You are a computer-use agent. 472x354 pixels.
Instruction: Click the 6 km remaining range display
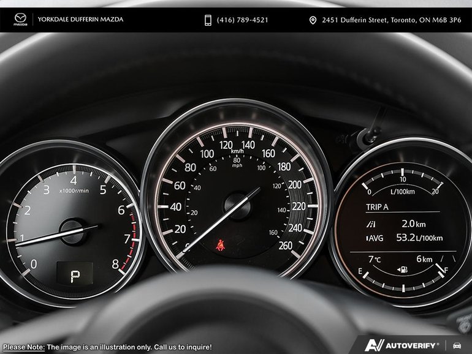[x=424, y=259]
